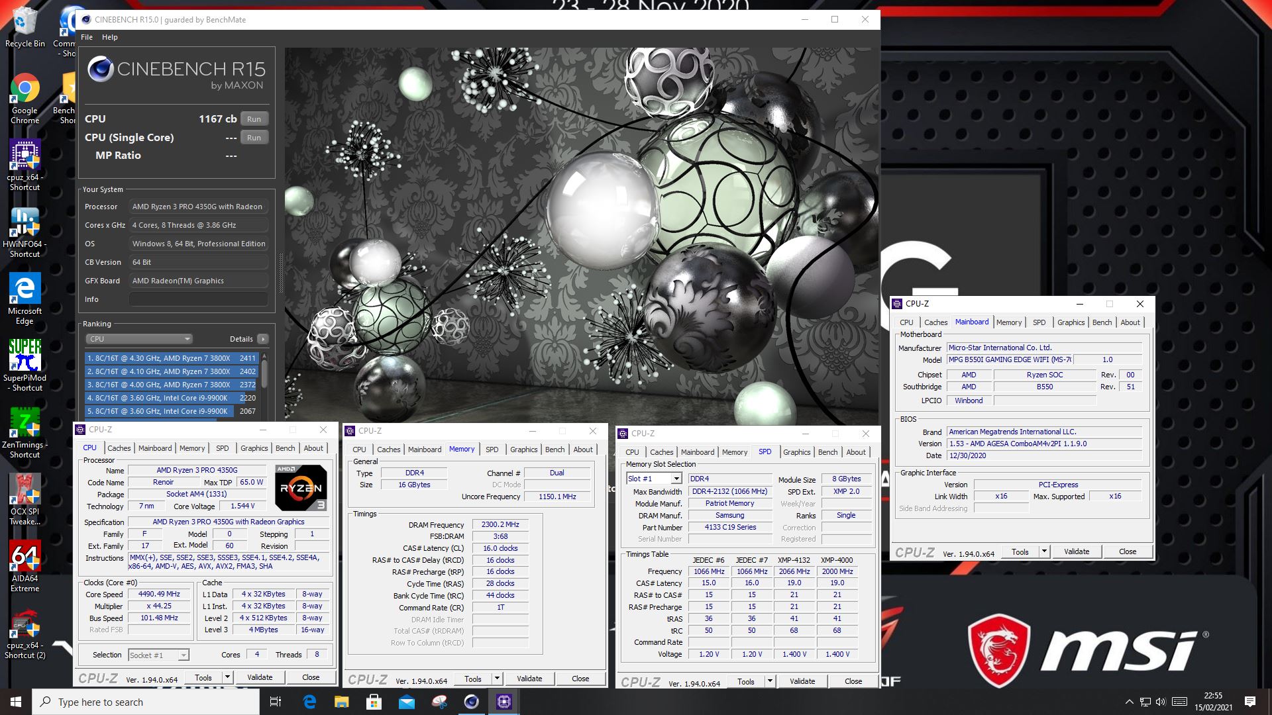Click the taskbar clock showing 22:55
Image resolution: width=1272 pixels, height=715 pixels.
[x=1213, y=702]
